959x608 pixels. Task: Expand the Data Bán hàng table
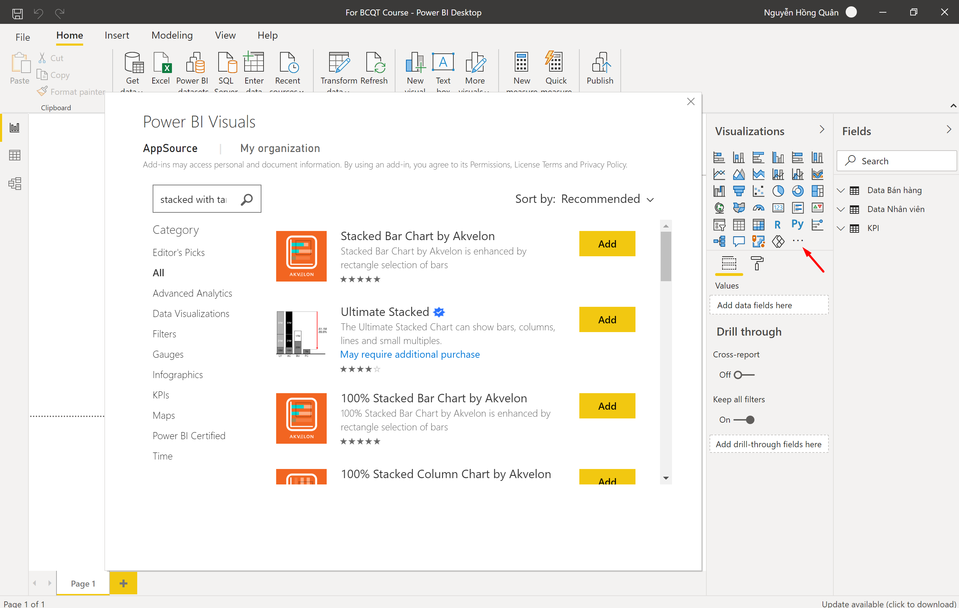point(841,191)
